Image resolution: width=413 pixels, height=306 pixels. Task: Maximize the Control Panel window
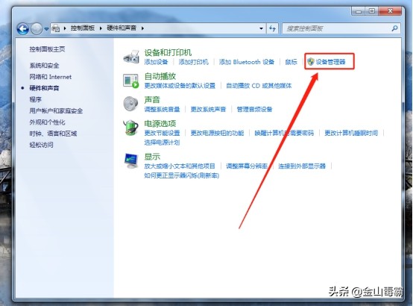tap(372, 11)
